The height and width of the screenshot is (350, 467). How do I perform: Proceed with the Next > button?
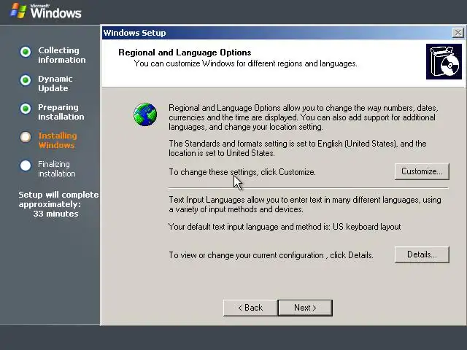tap(305, 308)
